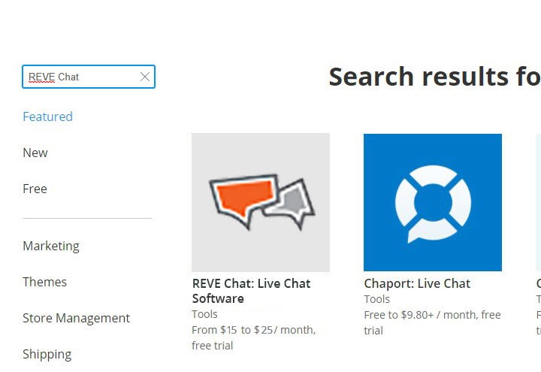Open the partially visible third app tile
Screen dimensions: 541x372
pyautogui.click(x=537, y=202)
